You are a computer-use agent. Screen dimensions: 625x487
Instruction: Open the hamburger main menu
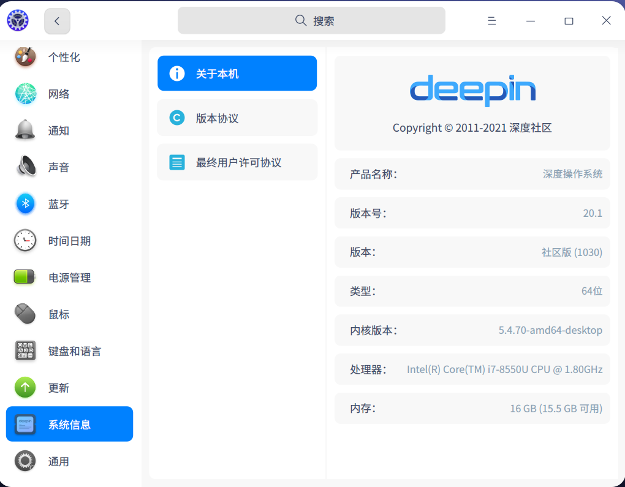pyautogui.click(x=491, y=21)
